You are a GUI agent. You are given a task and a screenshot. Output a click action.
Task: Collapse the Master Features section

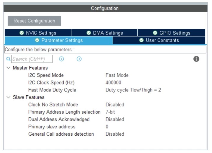click(8, 68)
